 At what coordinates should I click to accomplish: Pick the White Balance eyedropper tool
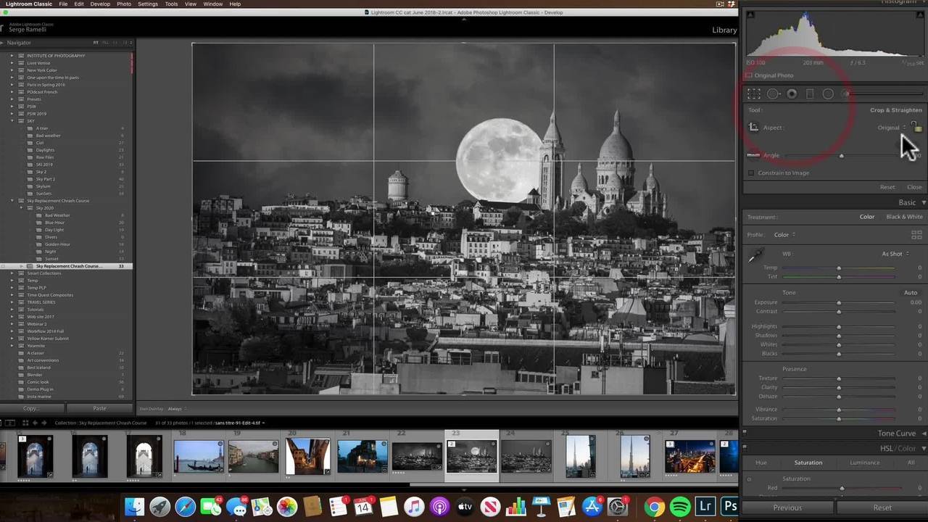click(x=755, y=256)
